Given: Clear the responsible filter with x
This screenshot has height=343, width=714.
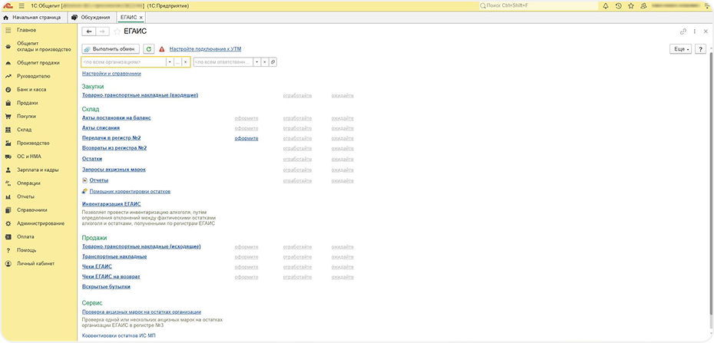Looking at the screenshot, I should tap(265, 62).
